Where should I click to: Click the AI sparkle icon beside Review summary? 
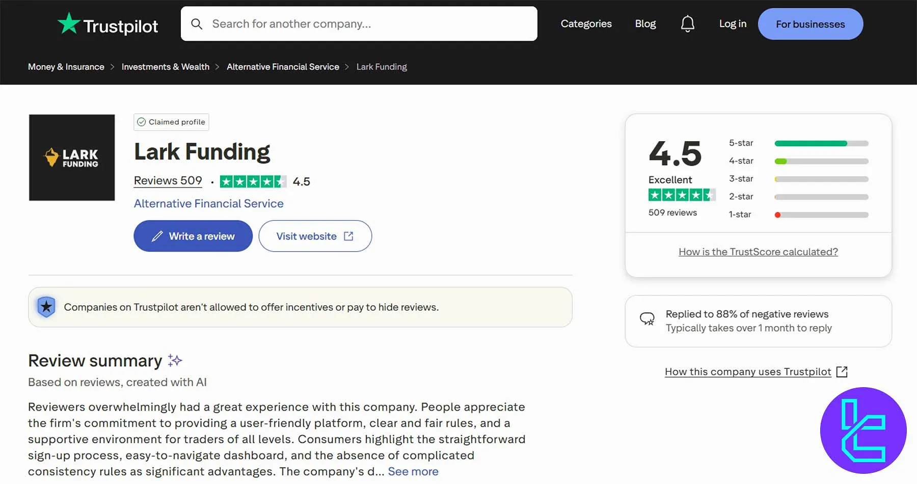pyautogui.click(x=175, y=361)
